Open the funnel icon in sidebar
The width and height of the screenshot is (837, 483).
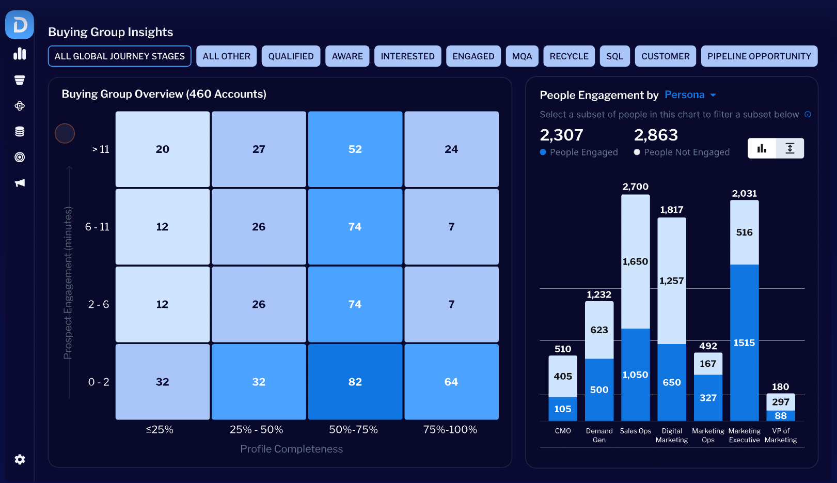pyautogui.click(x=20, y=80)
